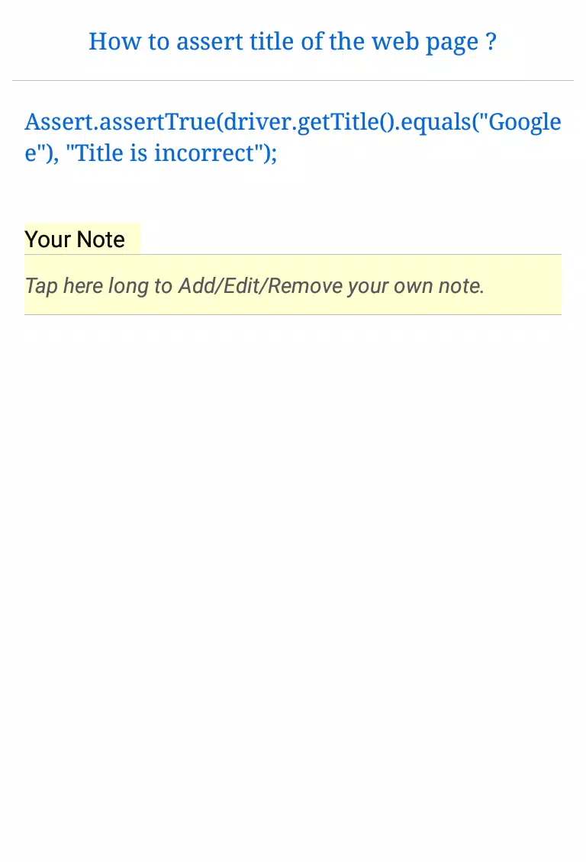Select the 'Your Note' heading label
The image size is (586, 862).
click(x=75, y=240)
